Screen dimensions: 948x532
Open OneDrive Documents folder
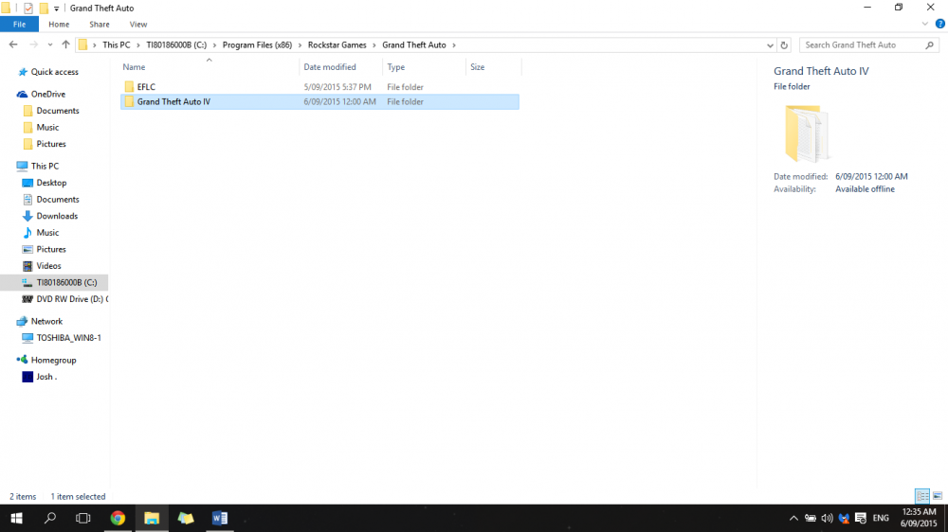click(58, 111)
